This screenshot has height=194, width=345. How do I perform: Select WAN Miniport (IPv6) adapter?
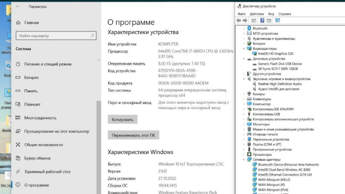[273, 190]
